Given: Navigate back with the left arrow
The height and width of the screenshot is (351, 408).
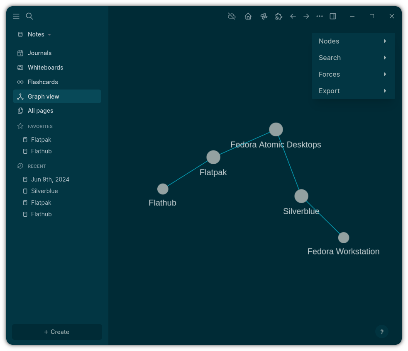Looking at the screenshot, I should click(293, 16).
